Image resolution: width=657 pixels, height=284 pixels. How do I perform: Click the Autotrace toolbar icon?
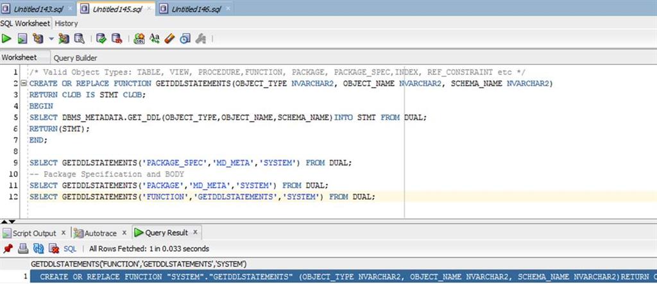(x=64, y=39)
